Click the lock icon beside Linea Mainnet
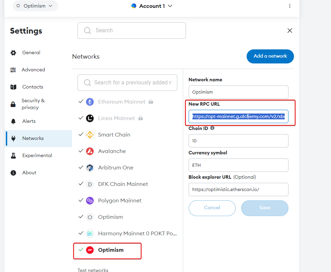The image size is (331, 272). [141, 118]
